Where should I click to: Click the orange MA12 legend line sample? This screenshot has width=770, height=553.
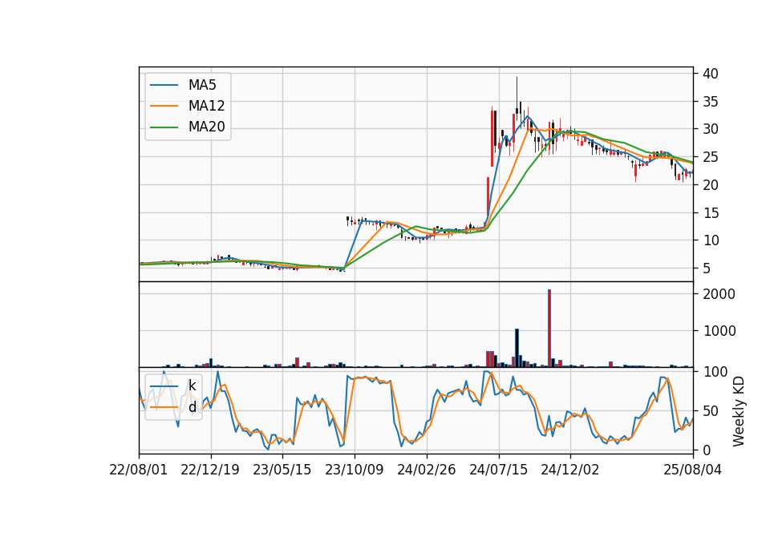point(164,106)
